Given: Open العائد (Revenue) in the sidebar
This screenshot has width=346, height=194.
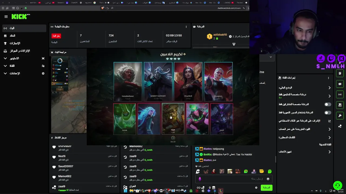Looking at the screenshot, I should coord(24,36).
